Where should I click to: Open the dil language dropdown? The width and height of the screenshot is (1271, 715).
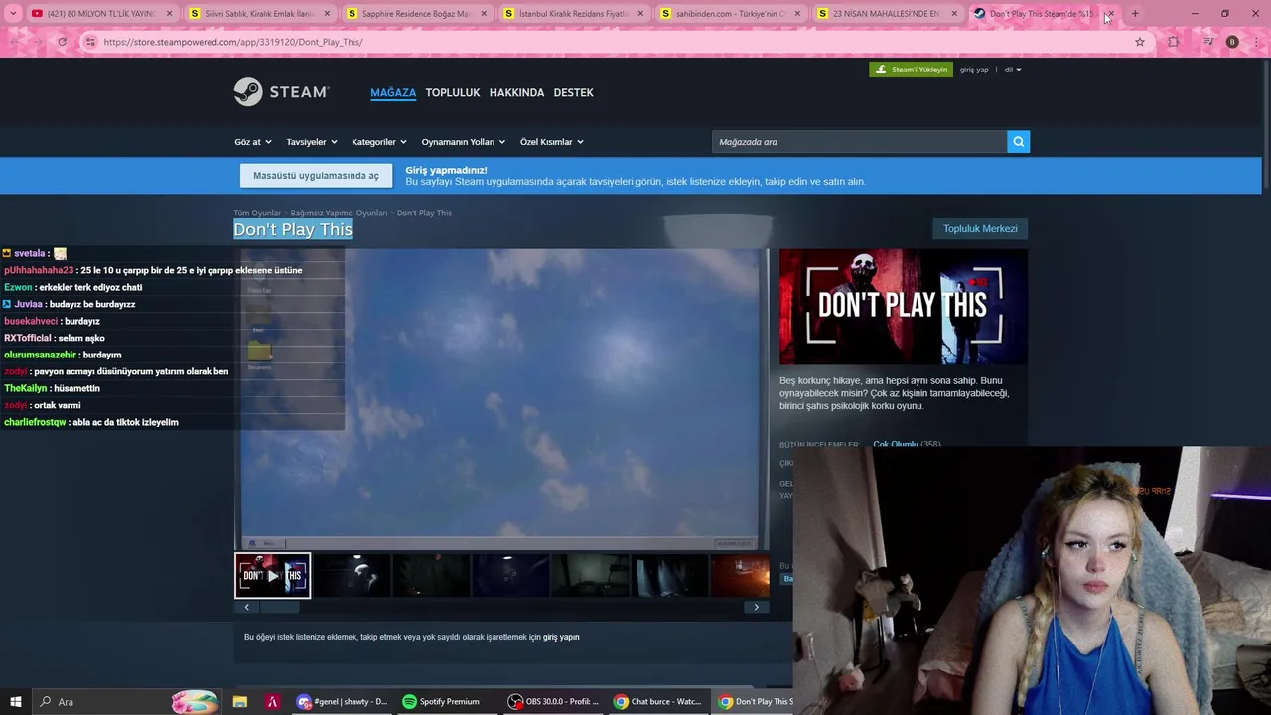click(x=1012, y=70)
